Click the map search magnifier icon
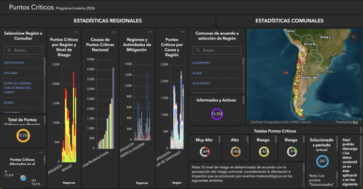Viewport: 363px width, 189px height. click(x=354, y=37)
